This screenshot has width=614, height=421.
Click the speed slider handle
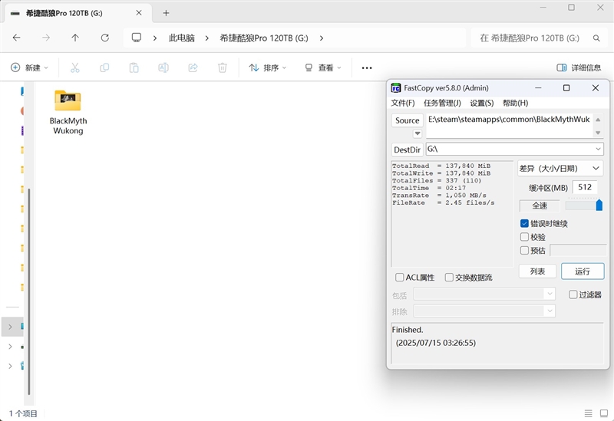pos(599,205)
